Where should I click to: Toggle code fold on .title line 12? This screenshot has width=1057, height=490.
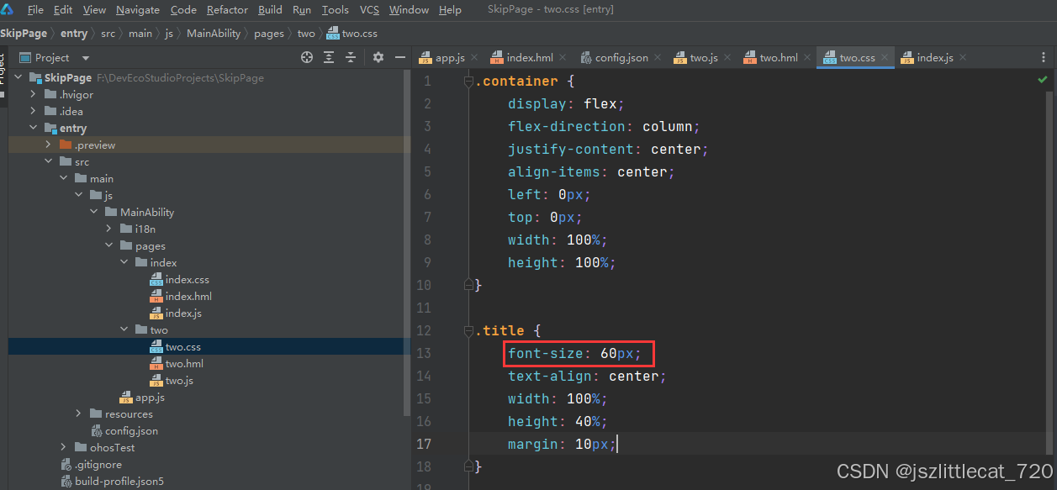[x=468, y=331]
